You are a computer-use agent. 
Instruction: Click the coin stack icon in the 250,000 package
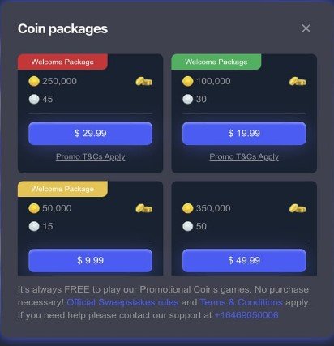tap(143, 81)
